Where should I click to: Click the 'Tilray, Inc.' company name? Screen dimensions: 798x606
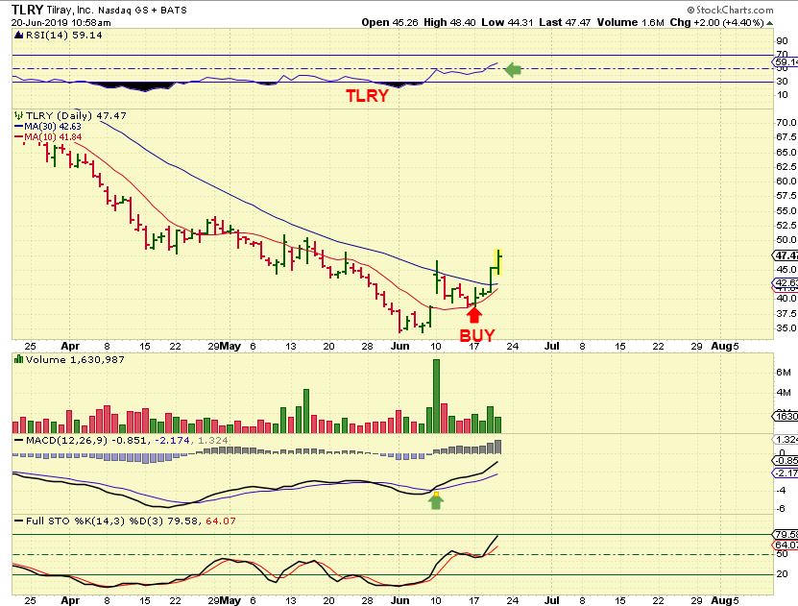[x=70, y=11]
